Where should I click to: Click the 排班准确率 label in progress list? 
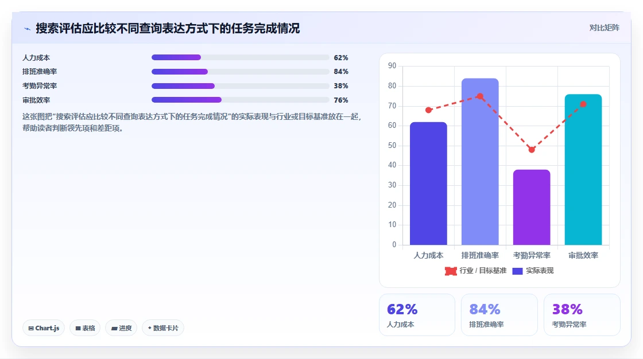(x=40, y=72)
